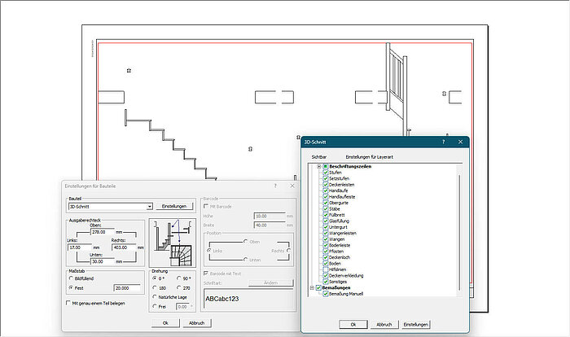The height and width of the screenshot is (337, 570).
Task: Uncheck the Obergurte layer checkbox
Action: [326, 203]
